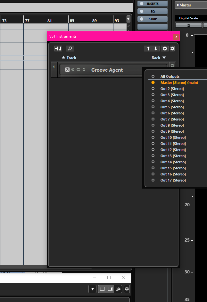Open ruler dropdown arrow beside bar 93
The height and width of the screenshot is (302, 207).
tap(128, 19)
